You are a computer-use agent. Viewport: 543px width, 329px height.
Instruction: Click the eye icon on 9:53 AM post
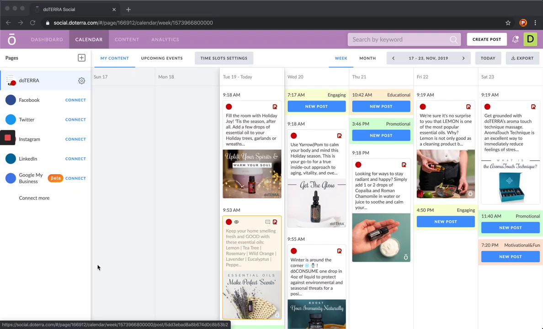pos(236,222)
